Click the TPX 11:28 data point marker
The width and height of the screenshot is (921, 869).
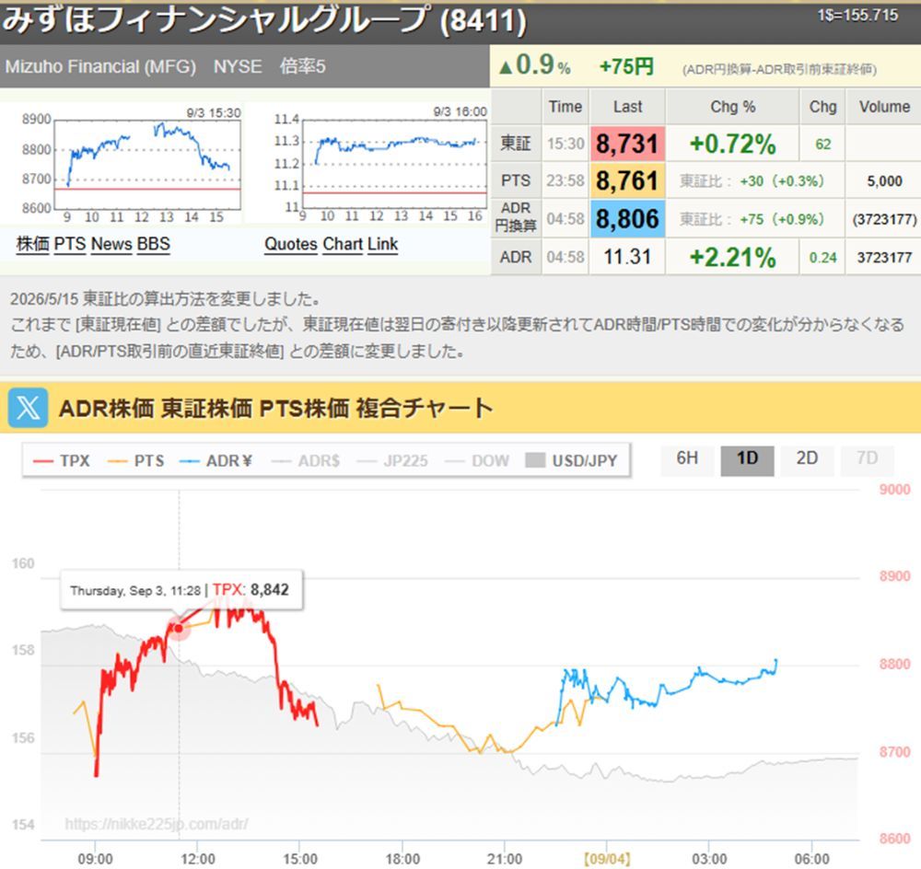click(x=179, y=628)
